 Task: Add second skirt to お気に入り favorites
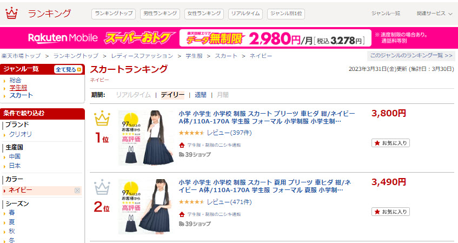point(390,212)
